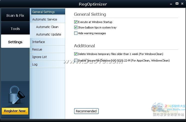
Task: Open the Tools section
Action: pos(15,28)
